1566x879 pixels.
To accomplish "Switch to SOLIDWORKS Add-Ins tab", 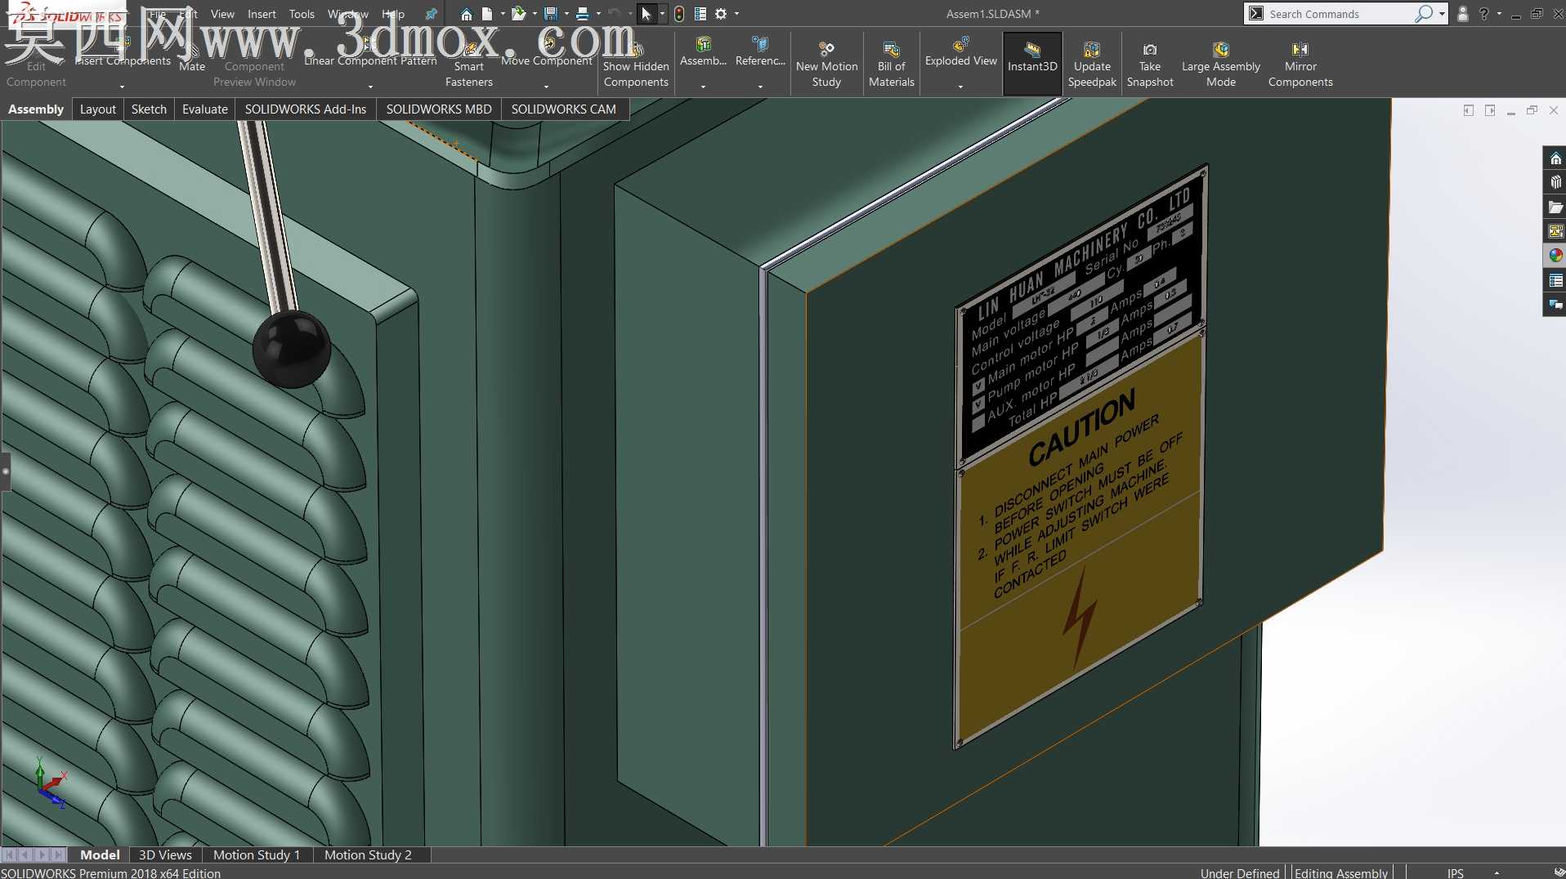I will (x=306, y=109).
